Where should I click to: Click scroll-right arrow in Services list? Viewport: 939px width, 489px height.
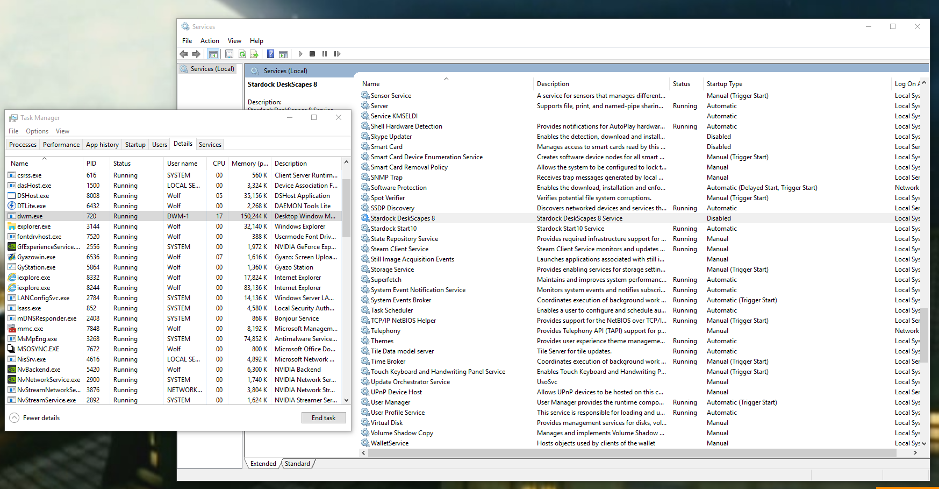pyautogui.click(x=915, y=453)
